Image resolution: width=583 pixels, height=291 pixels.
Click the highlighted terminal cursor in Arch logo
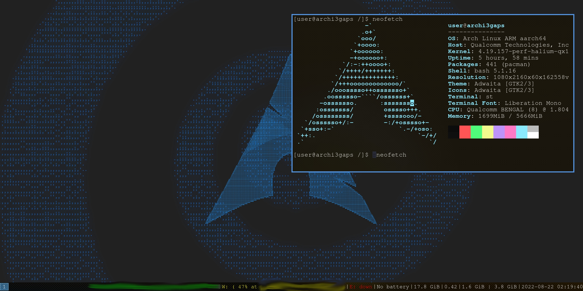[412, 103]
